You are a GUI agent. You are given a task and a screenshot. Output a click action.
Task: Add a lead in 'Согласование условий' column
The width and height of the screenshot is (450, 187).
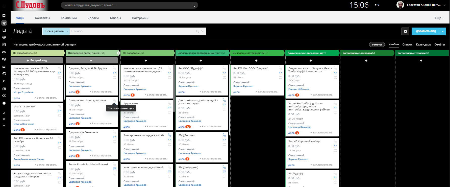[x=421, y=61]
